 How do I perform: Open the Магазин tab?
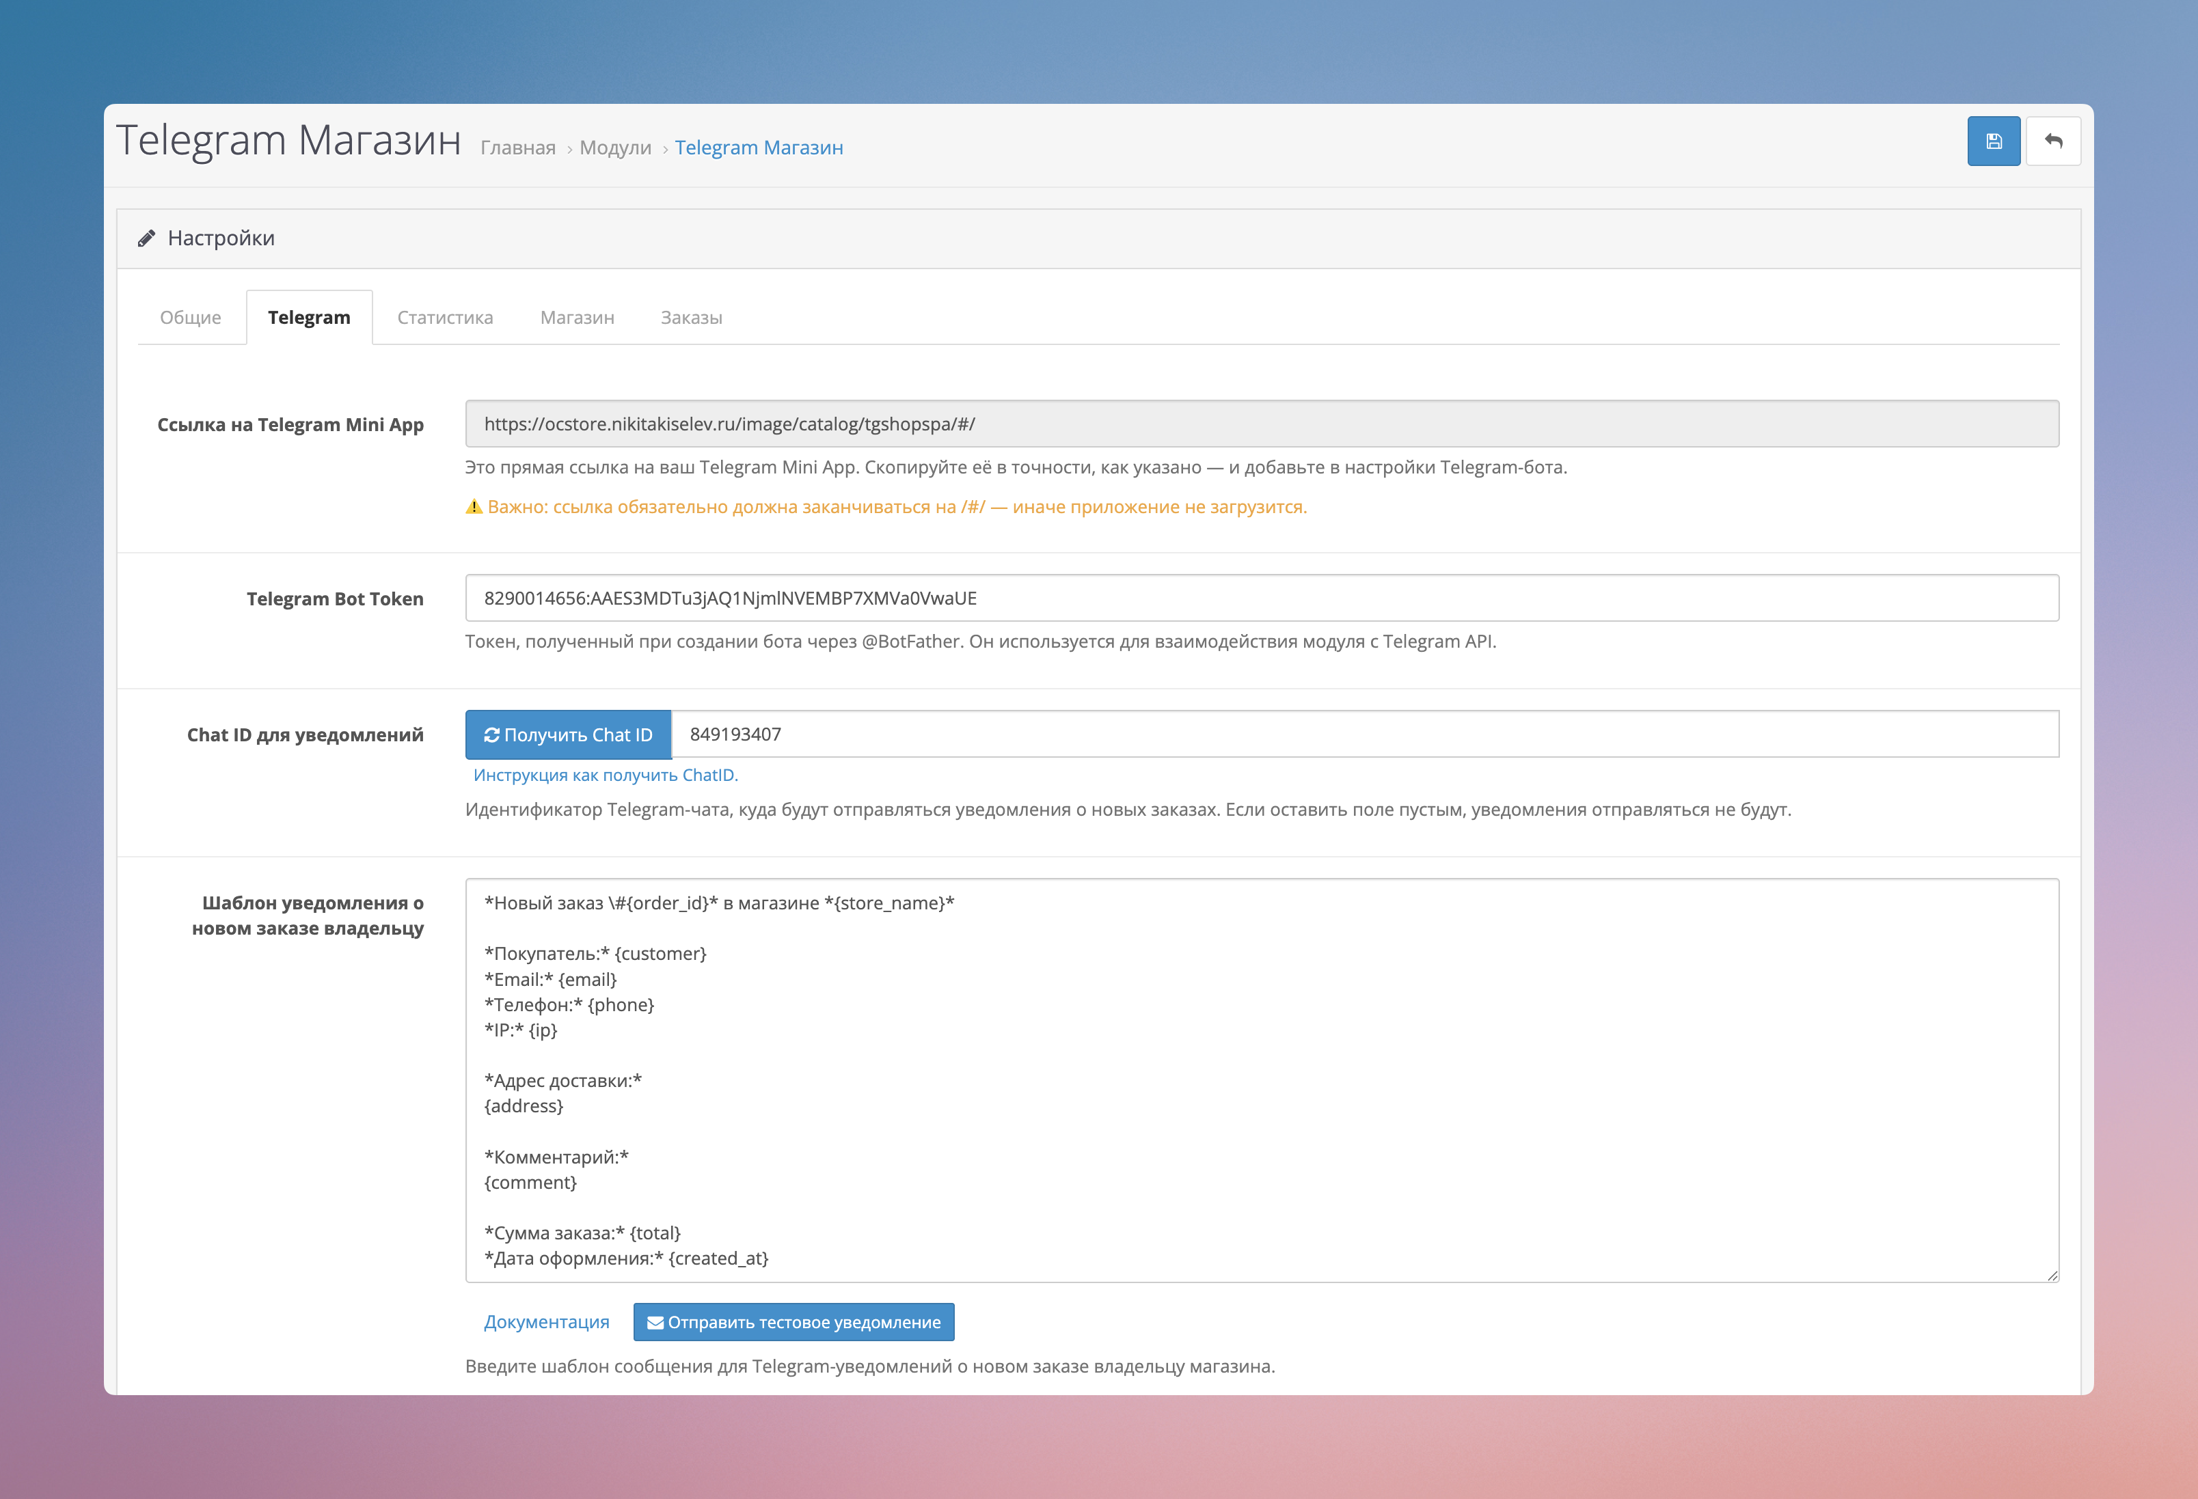pyautogui.click(x=577, y=318)
